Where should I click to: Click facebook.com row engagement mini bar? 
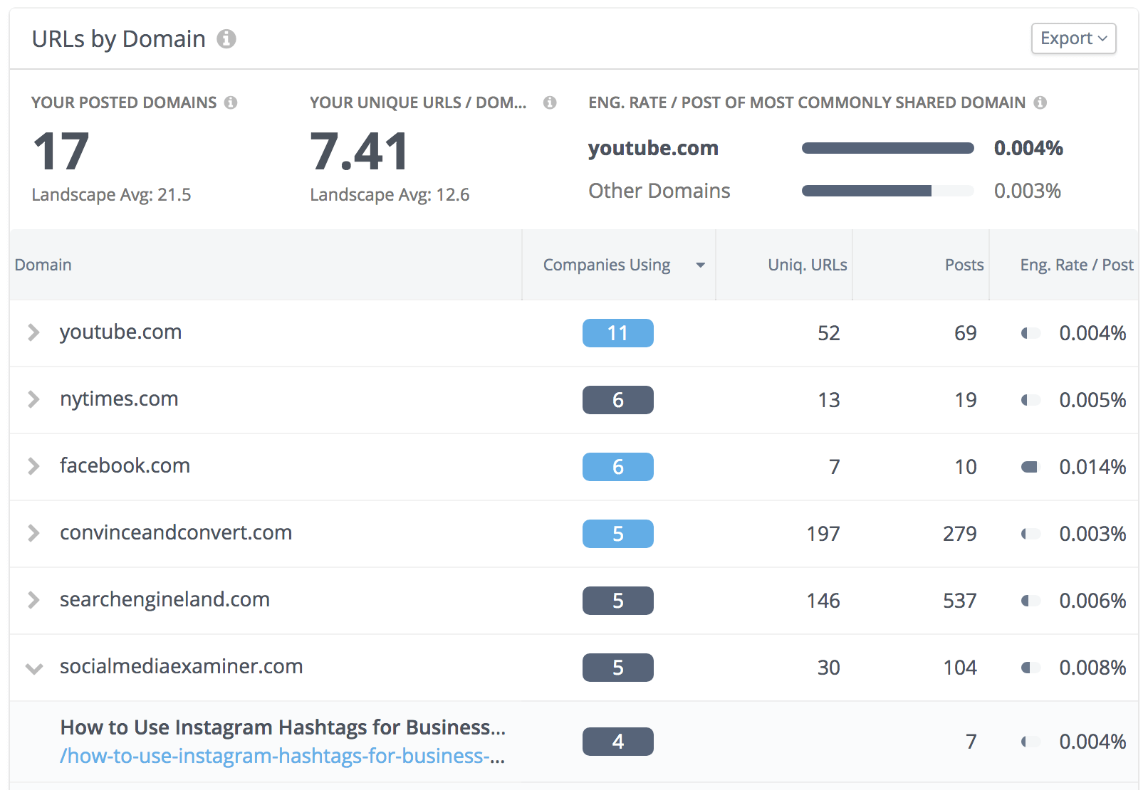coord(1030,467)
